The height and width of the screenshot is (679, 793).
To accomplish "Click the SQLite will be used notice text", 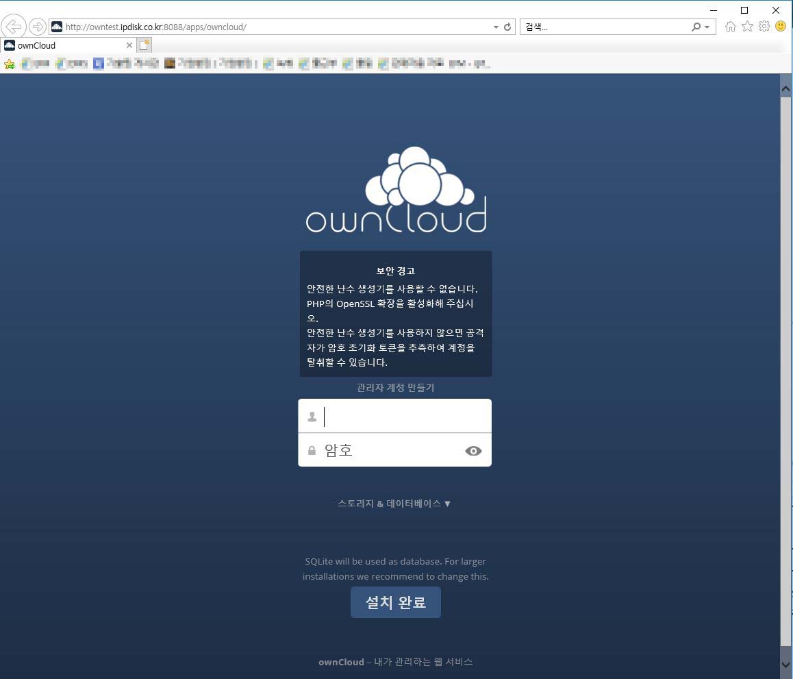I will (x=396, y=569).
